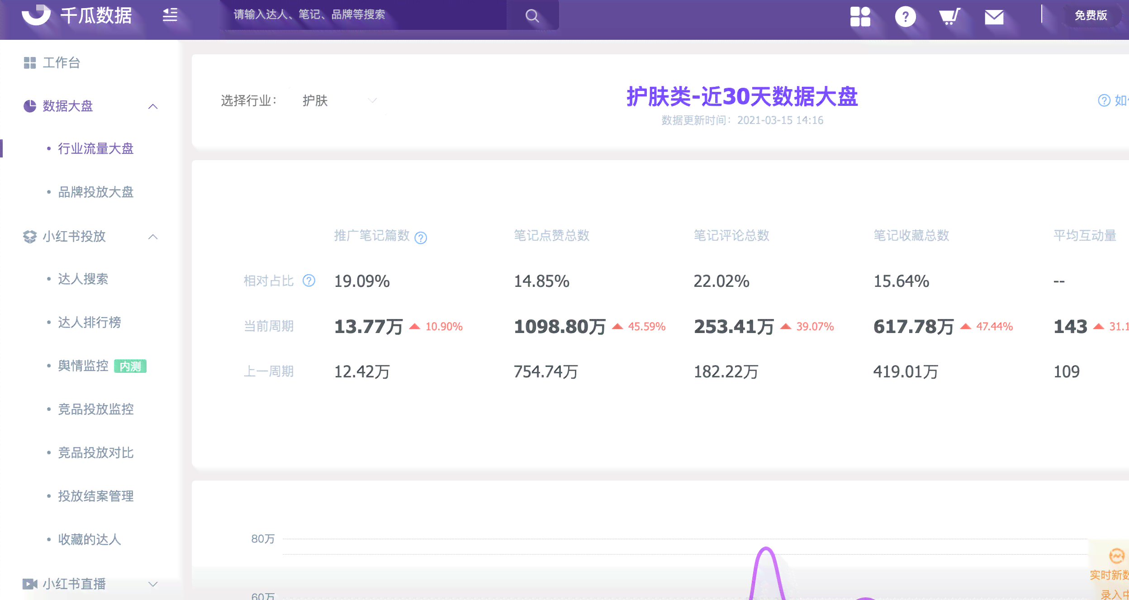Viewport: 1129px width, 600px height.
Task: Click the red up-arrow next to 10.90%
Action: point(415,326)
